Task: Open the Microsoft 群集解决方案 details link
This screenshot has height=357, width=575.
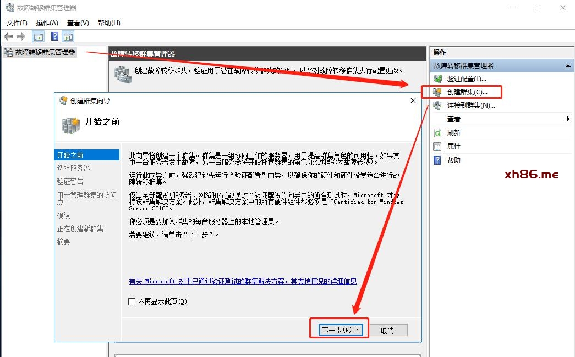Action: pos(243,281)
